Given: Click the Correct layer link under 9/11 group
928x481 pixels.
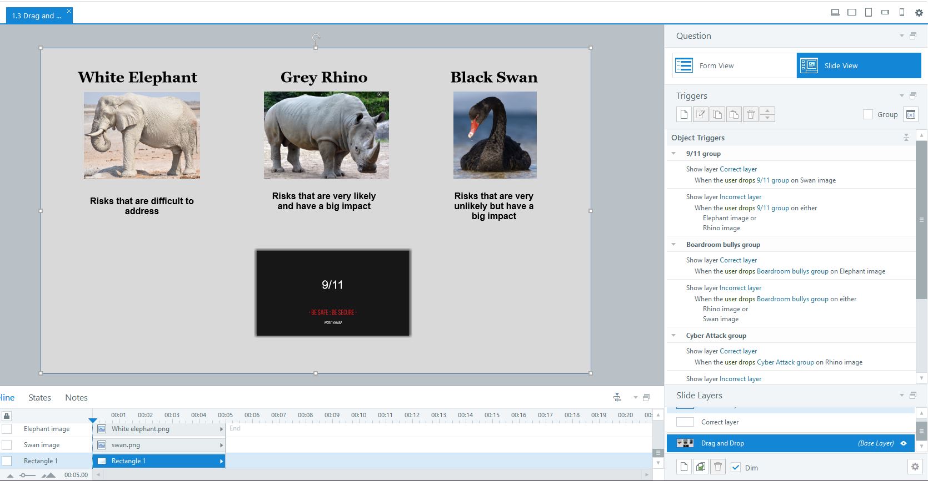Looking at the screenshot, I should click(x=738, y=169).
